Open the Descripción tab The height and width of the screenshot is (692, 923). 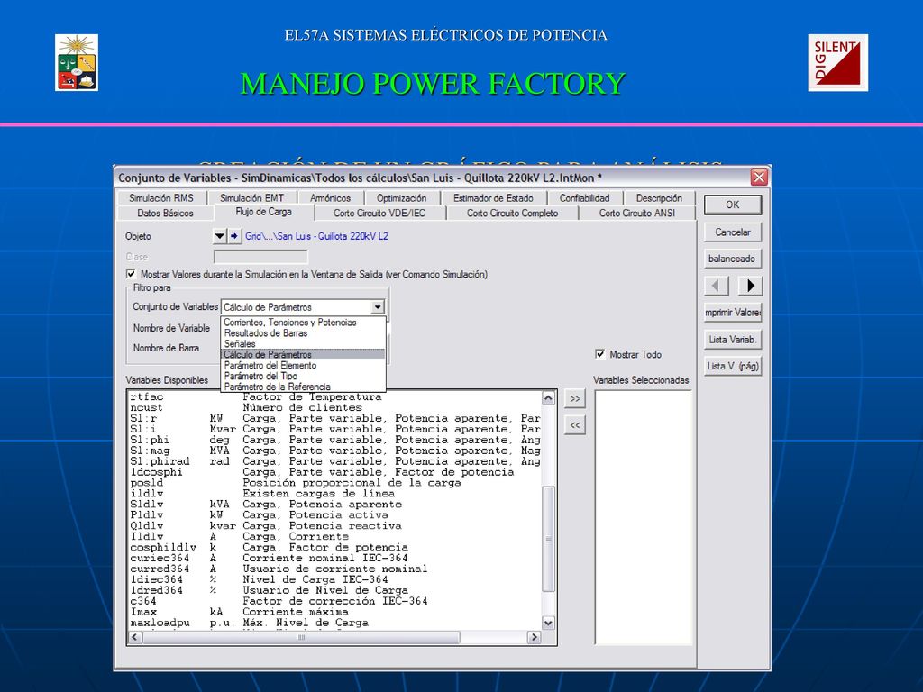[659, 198]
